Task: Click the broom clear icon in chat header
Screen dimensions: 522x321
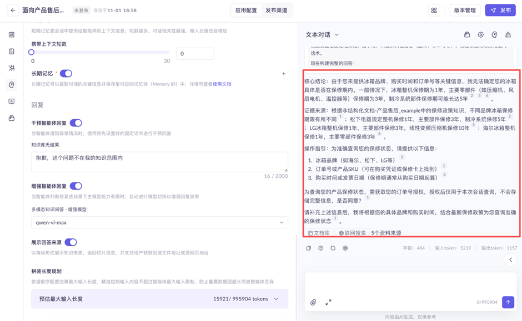Action: (508, 34)
